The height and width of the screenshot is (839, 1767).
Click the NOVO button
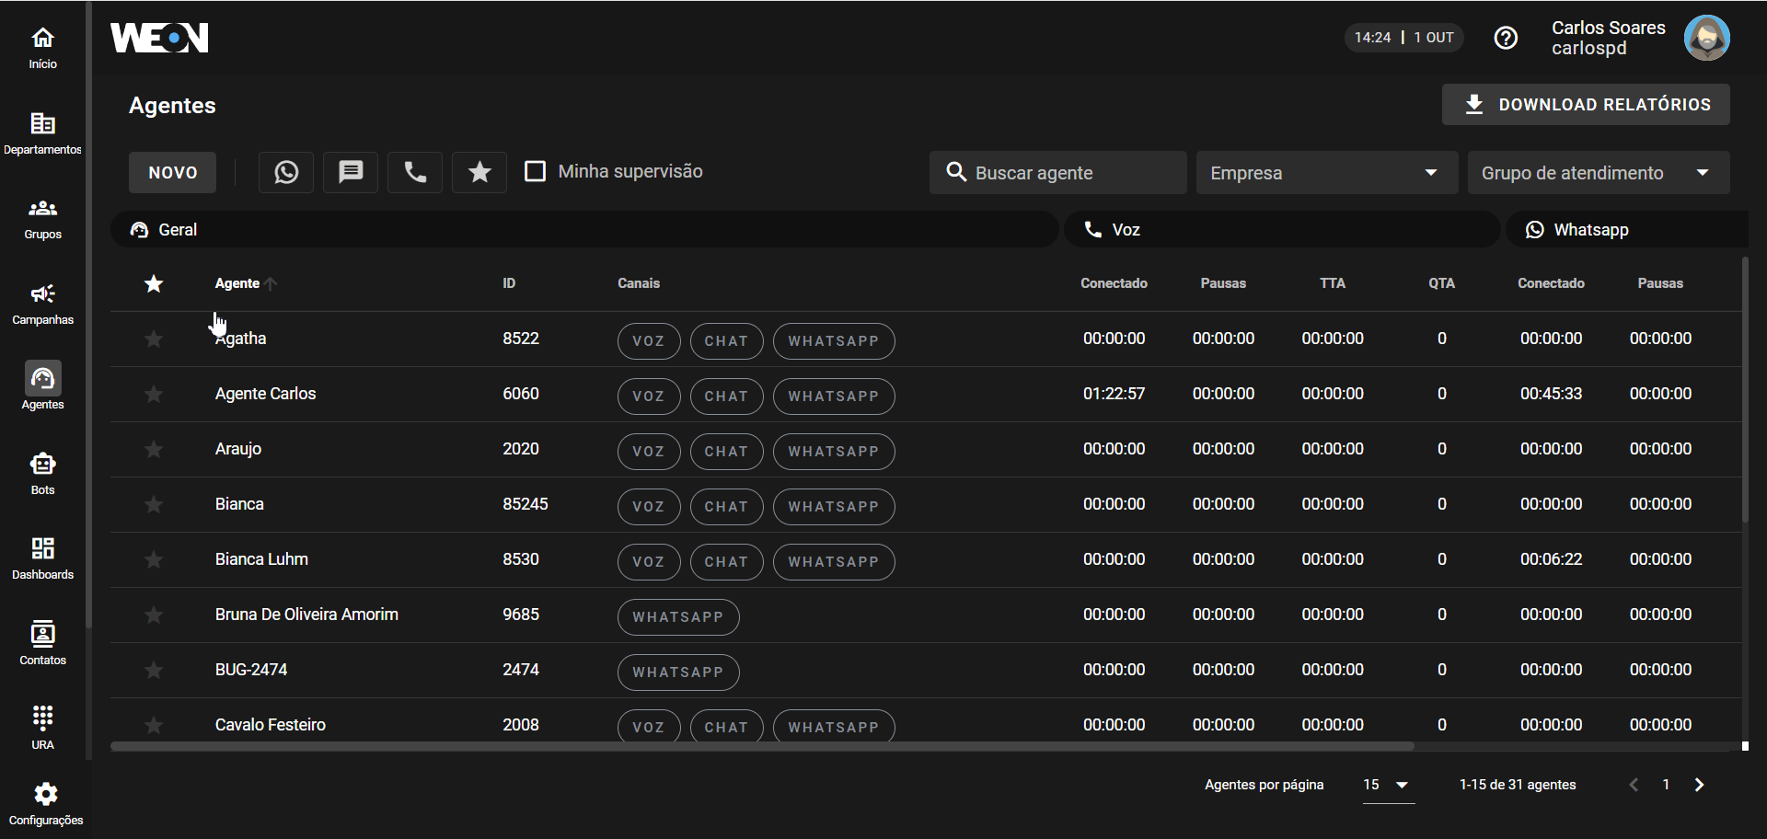[x=172, y=173]
